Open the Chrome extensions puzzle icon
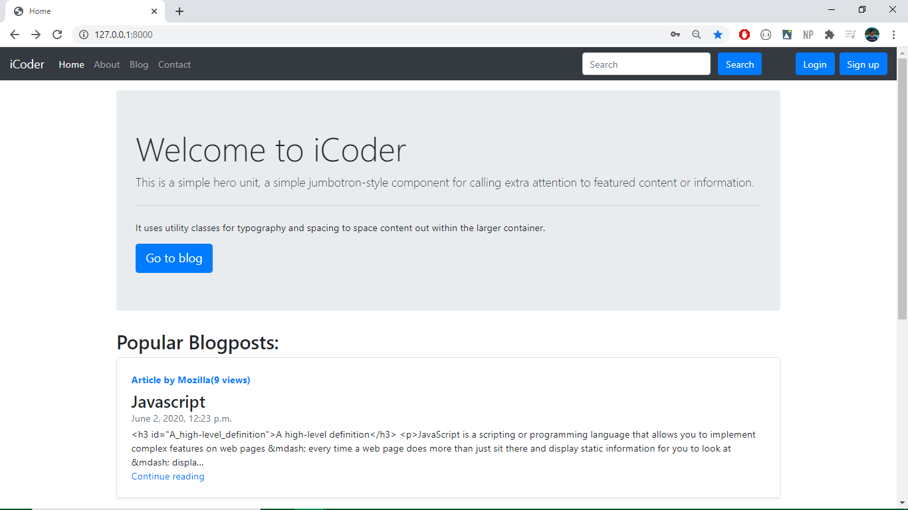Viewport: 908px width, 510px height. 830,34
